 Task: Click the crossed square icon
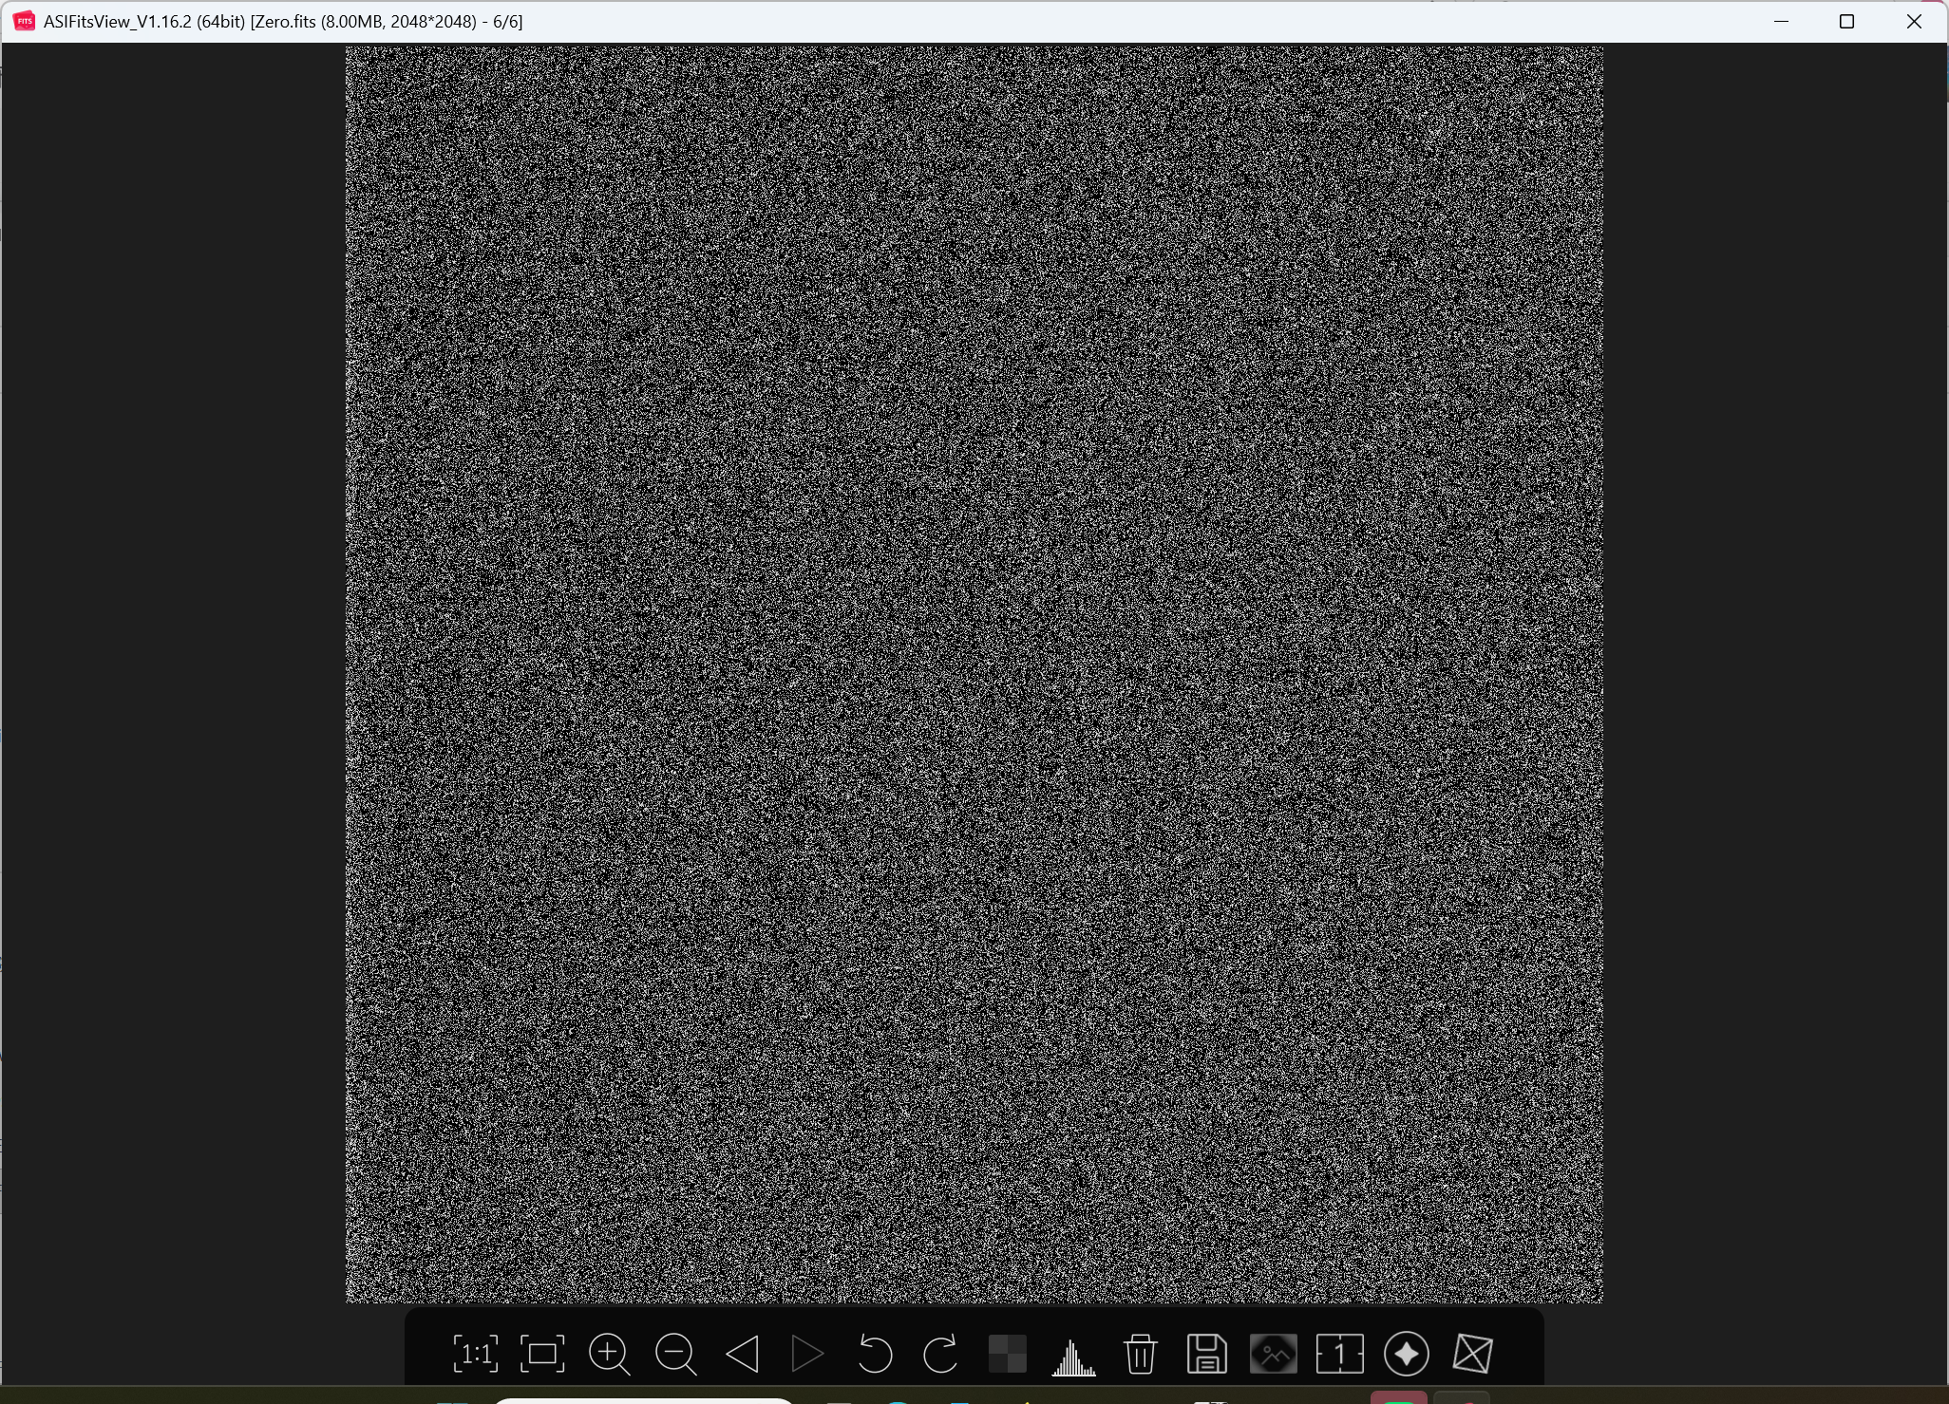[x=1473, y=1354]
